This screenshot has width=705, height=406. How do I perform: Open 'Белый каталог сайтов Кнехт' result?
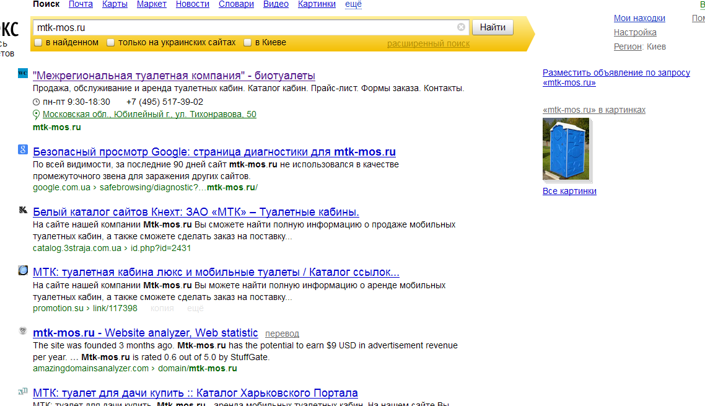point(196,212)
